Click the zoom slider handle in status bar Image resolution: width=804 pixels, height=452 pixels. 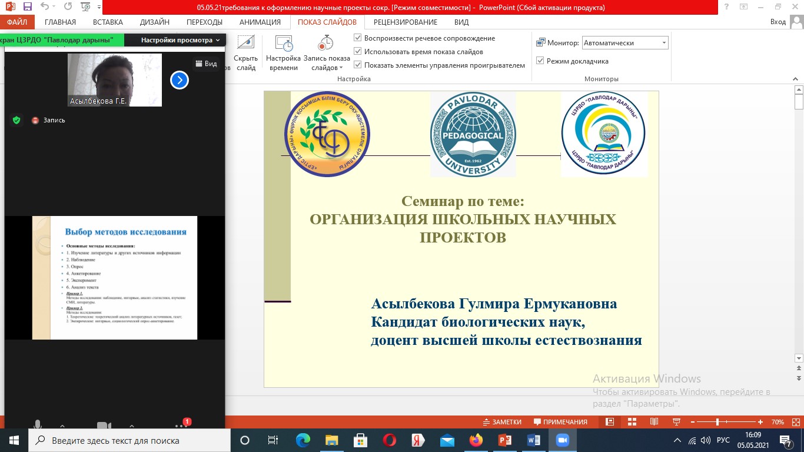pos(717,422)
